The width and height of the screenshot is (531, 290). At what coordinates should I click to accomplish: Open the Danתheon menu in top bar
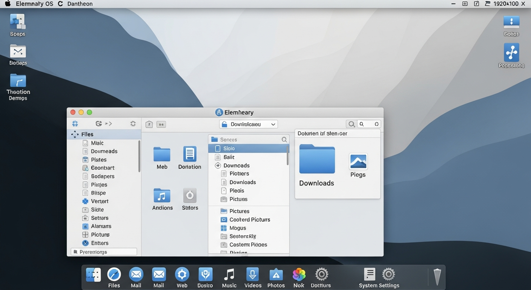(x=80, y=4)
